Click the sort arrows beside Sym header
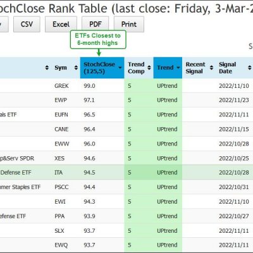Screen dimensions: 253x253 coord(76,68)
